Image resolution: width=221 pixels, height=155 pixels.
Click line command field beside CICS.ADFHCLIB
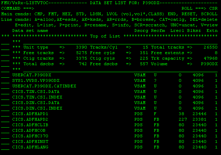5,125
